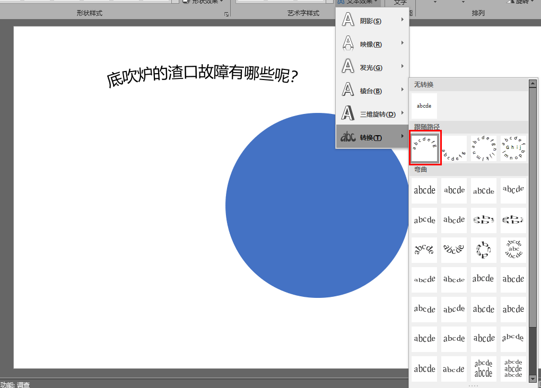Viewport: 541px width, 388px height.
Task: Select the Deflate Bottom warp preset
Action: [x=513, y=339]
